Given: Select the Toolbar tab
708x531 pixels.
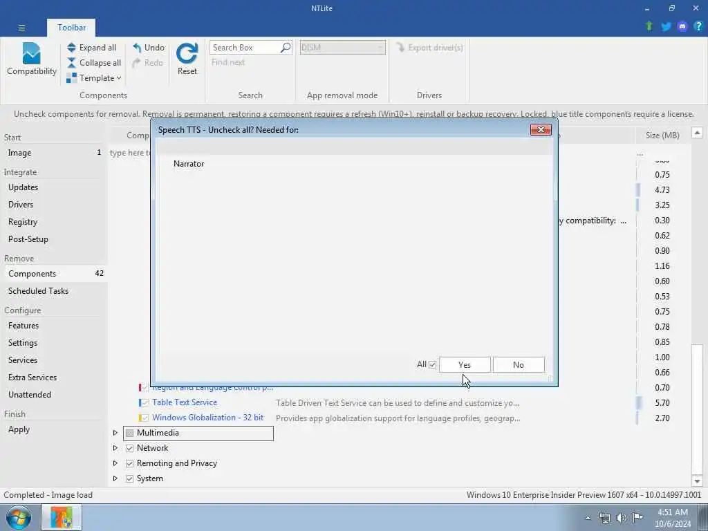Looking at the screenshot, I should 71,28.
